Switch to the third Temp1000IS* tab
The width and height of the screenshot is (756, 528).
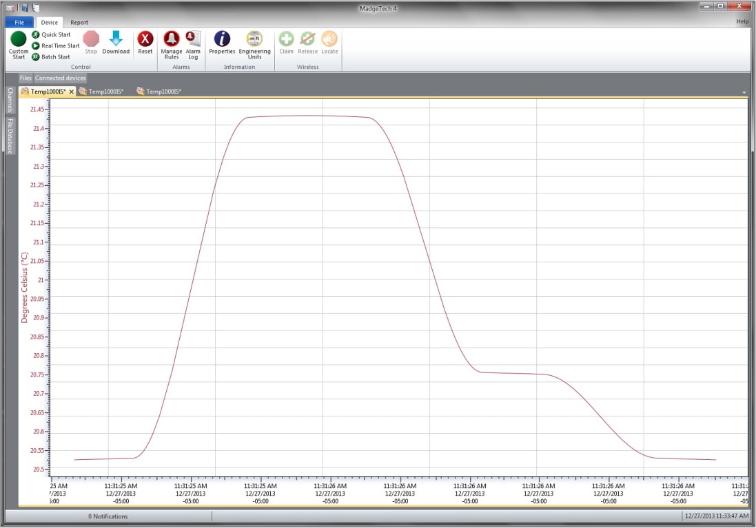(159, 92)
